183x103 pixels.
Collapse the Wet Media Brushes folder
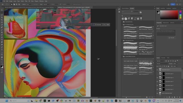pos(122,41)
